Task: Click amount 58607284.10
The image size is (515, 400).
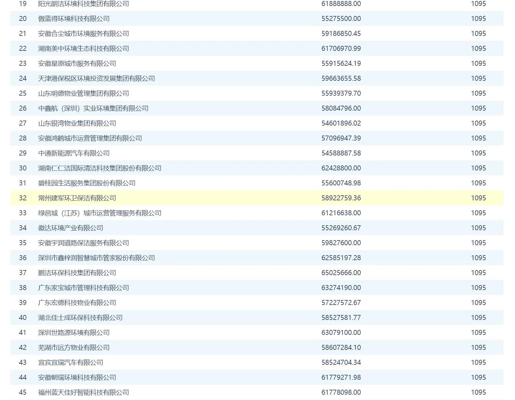Action: [x=341, y=348]
